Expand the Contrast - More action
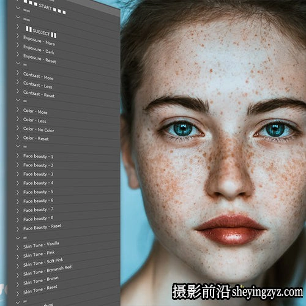This screenshot has width=306, height=306. (18, 73)
